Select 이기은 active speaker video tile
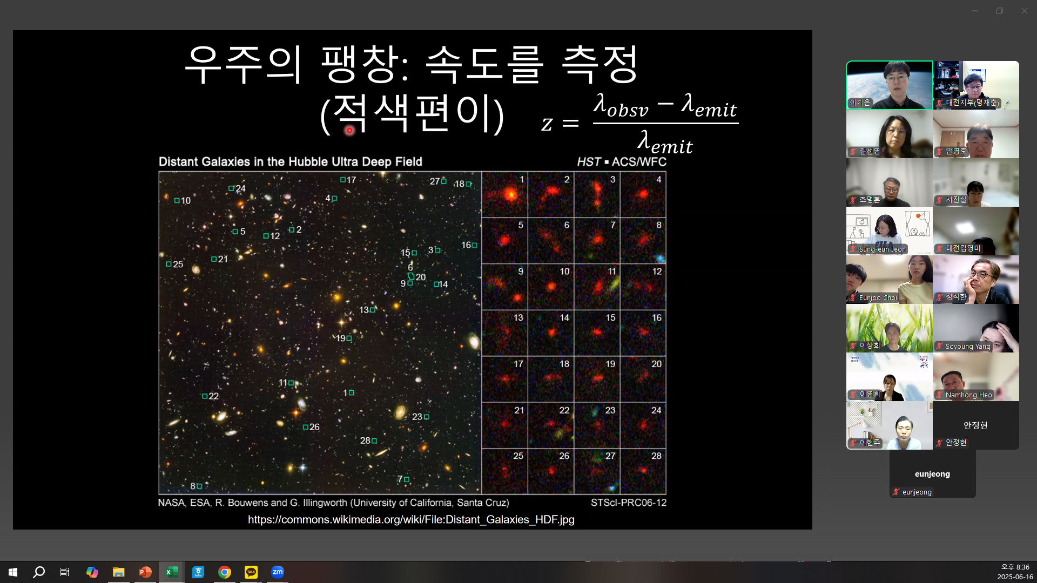This screenshot has height=583, width=1037. click(x=890, y=85)
